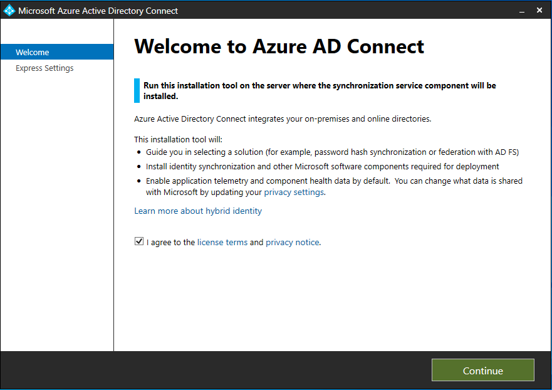Screen dimensions: 552x390
Task: Open the license terms link
Action: tap(222, 243)
